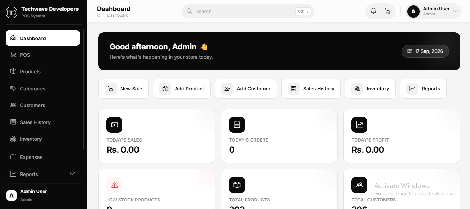Click the Today's Profit chart icon

pyautogui.click(x=359, y=125)
